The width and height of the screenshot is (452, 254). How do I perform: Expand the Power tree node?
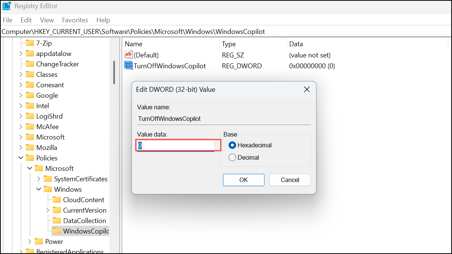pyautogui.click(x=30, y=241)
